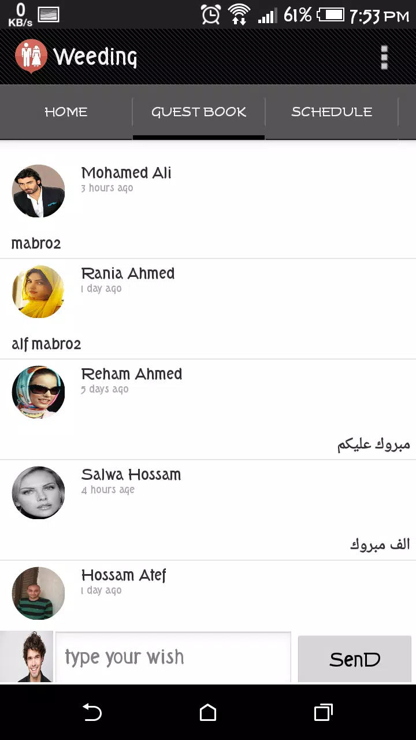Viewport: 416px width, 740px height.
Task: Select the Mohamed Ali name link
Action: [126, 173]
